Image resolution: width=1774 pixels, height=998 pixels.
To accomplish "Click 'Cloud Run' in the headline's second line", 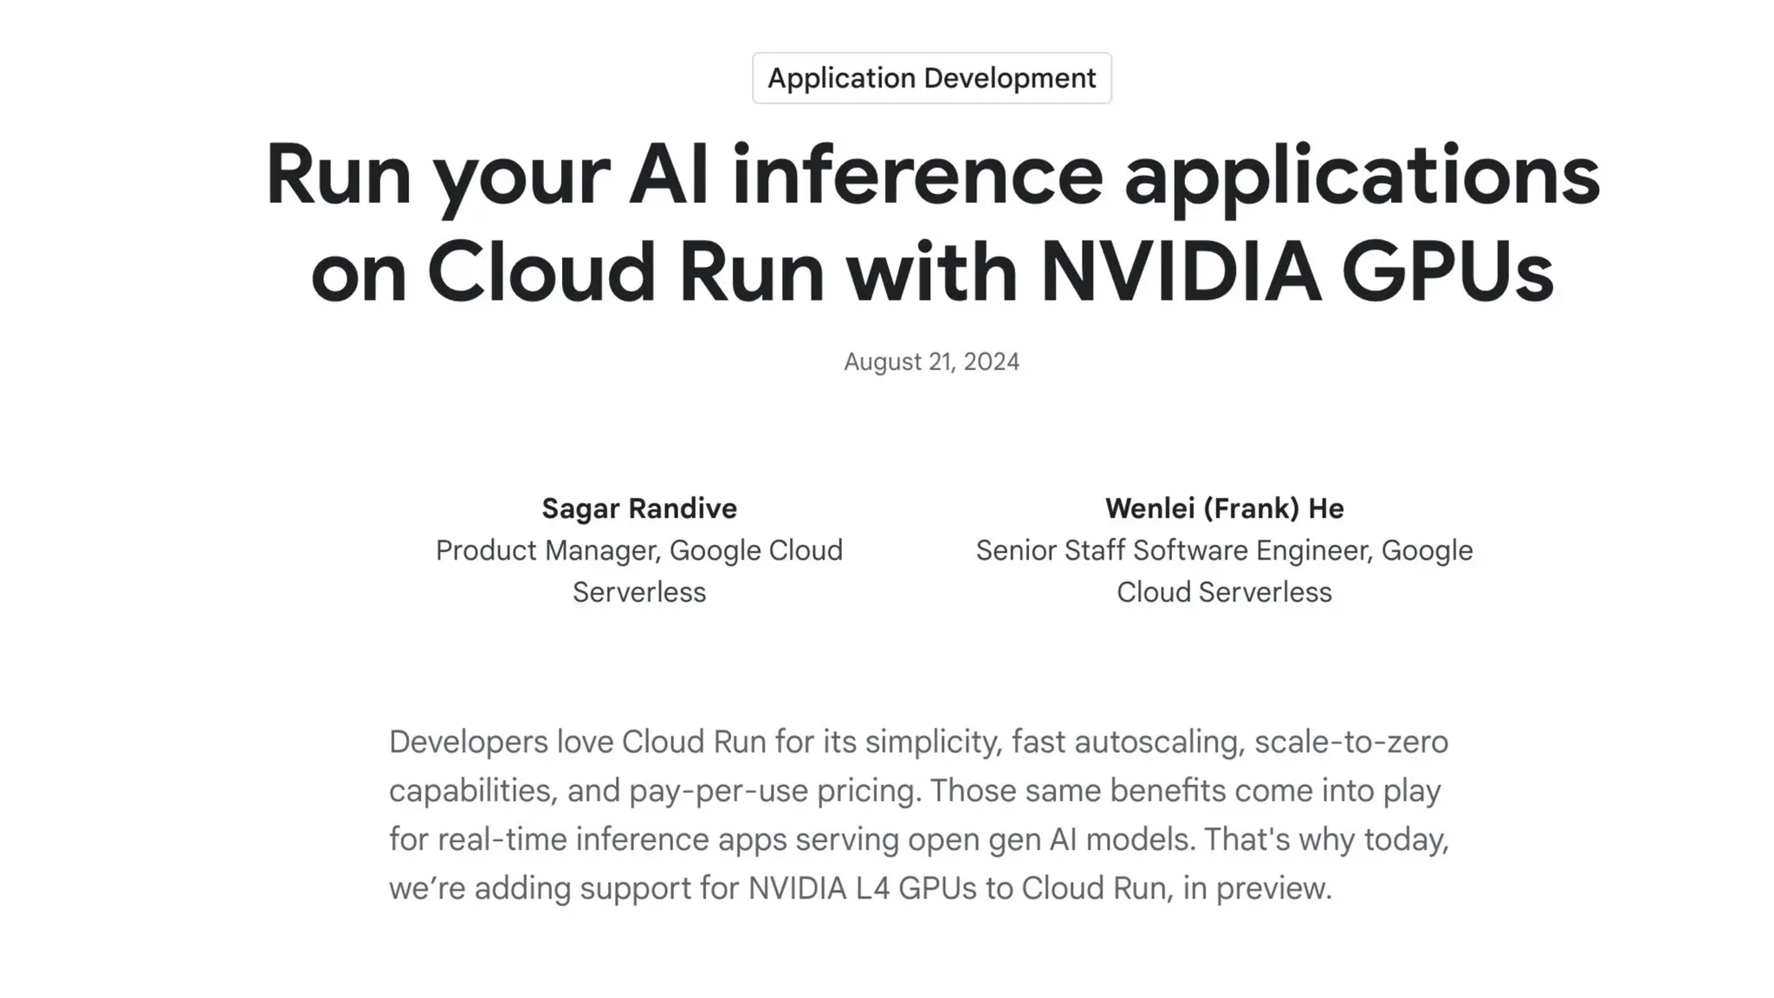I will [625, 271].
